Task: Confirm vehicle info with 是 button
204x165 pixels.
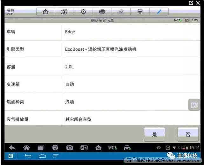Action: 154,134
